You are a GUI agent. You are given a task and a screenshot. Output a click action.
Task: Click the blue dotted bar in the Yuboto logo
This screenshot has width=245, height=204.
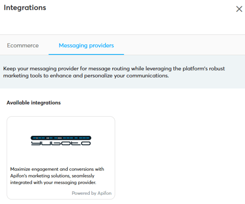coord(61,138)
